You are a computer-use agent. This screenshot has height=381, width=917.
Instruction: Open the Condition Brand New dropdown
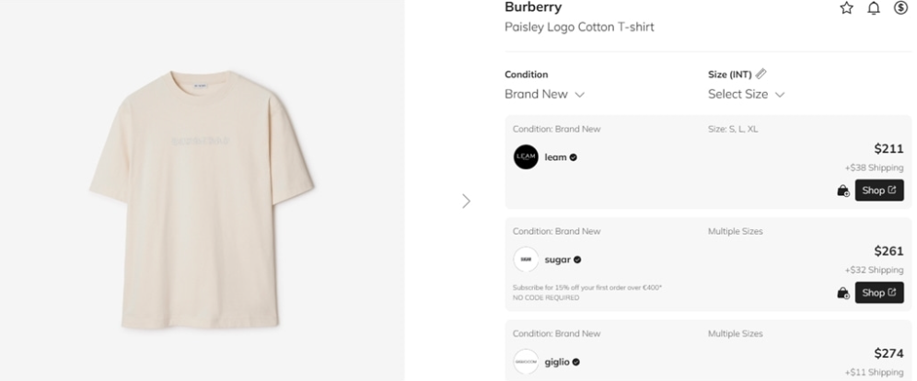click(544, 95)
